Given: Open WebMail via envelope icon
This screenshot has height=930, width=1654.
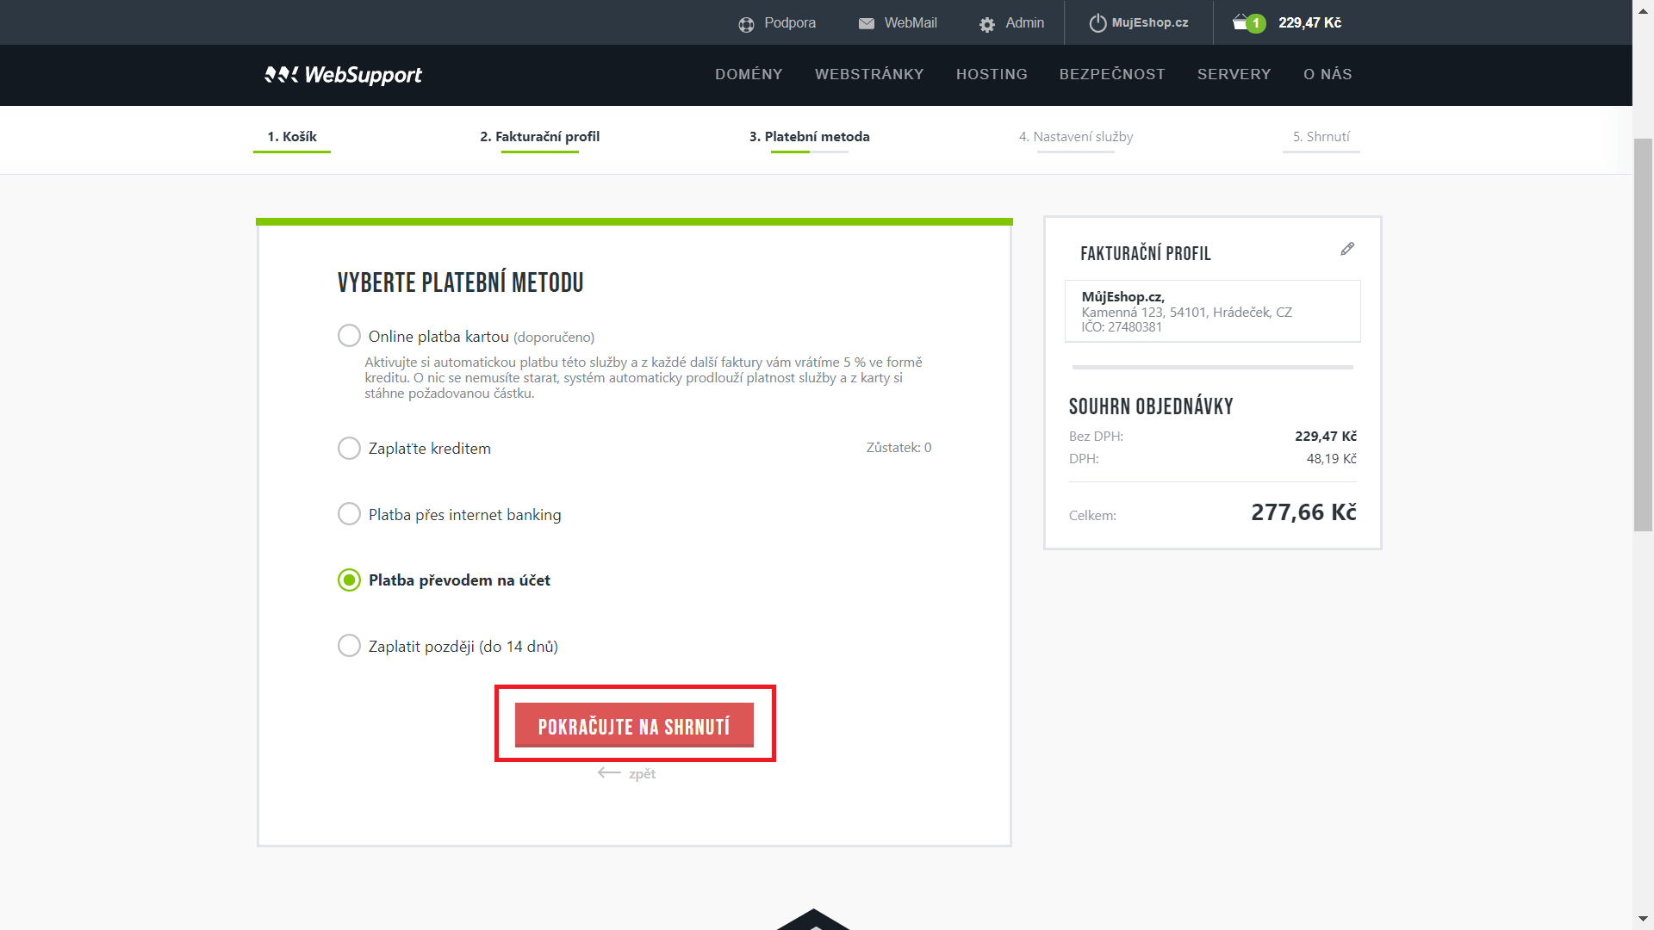Looking at the screenshot, I should tap(866, 24).
